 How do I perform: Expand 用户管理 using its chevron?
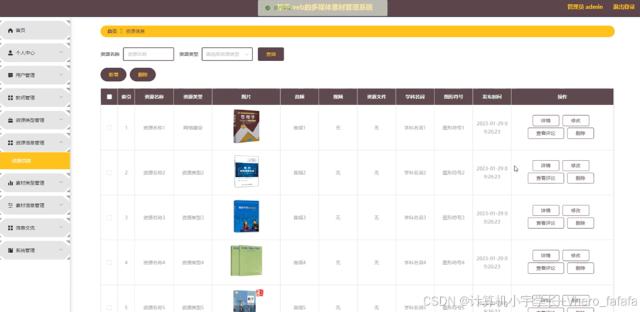61,75
